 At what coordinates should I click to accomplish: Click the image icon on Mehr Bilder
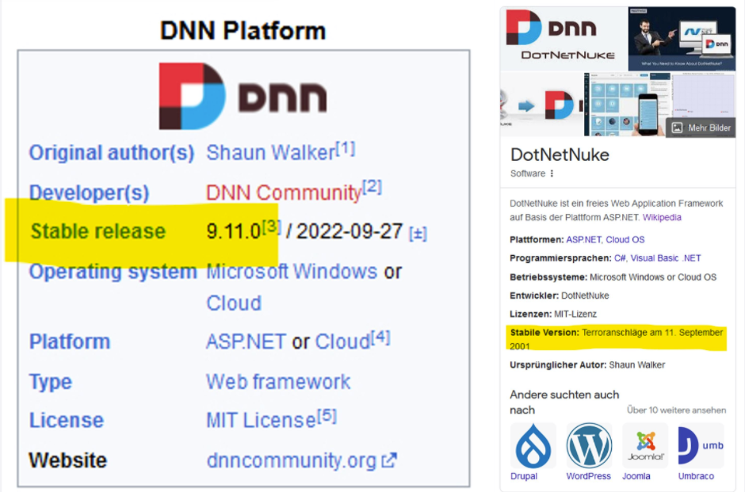tap(677, 128)
